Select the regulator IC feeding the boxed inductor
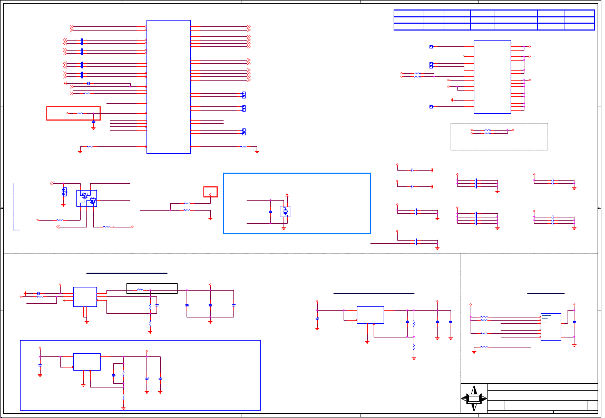The width and height of the screenshot is (605, 418). (85, 297)
